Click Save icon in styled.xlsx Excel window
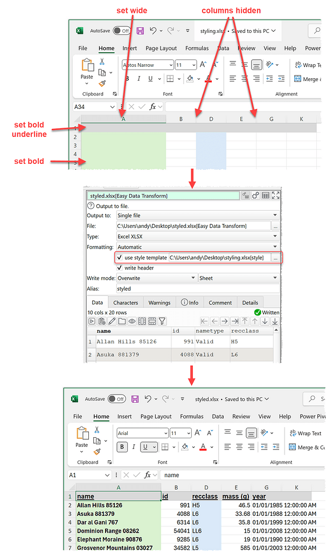326x552 pixels. (x=135, y=399)
